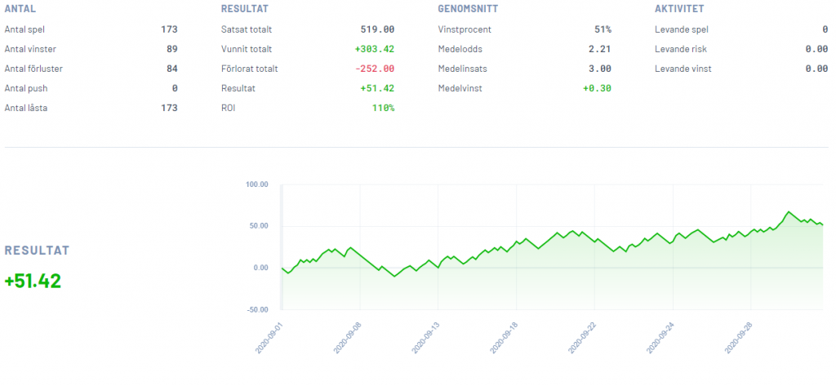Click the 2020-09-28 date axis label
The image size is (836, 386).
tap(740, 337)
